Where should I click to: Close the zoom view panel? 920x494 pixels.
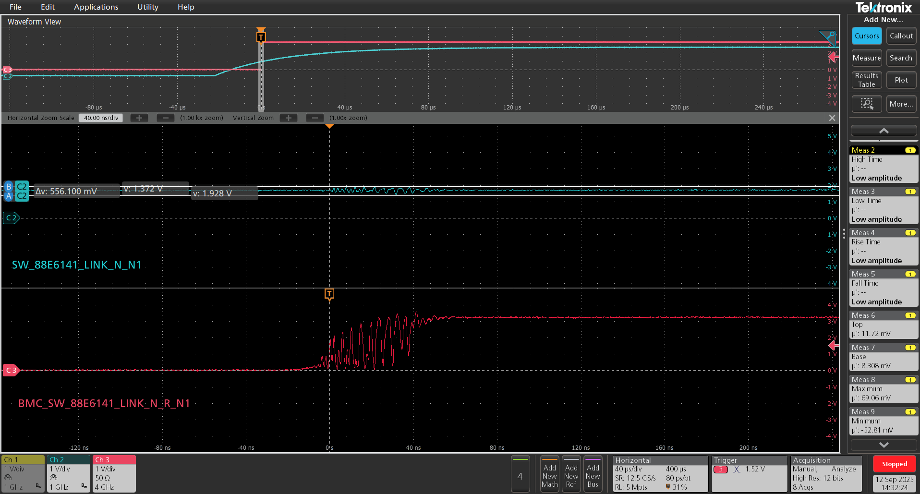(832, 118)
